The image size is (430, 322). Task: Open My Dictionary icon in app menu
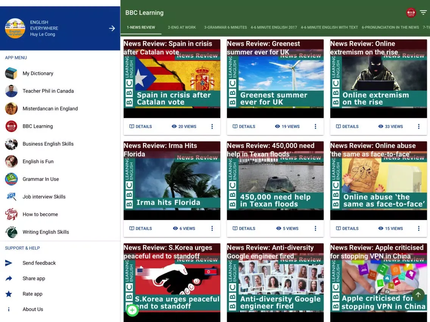point(11,73)
